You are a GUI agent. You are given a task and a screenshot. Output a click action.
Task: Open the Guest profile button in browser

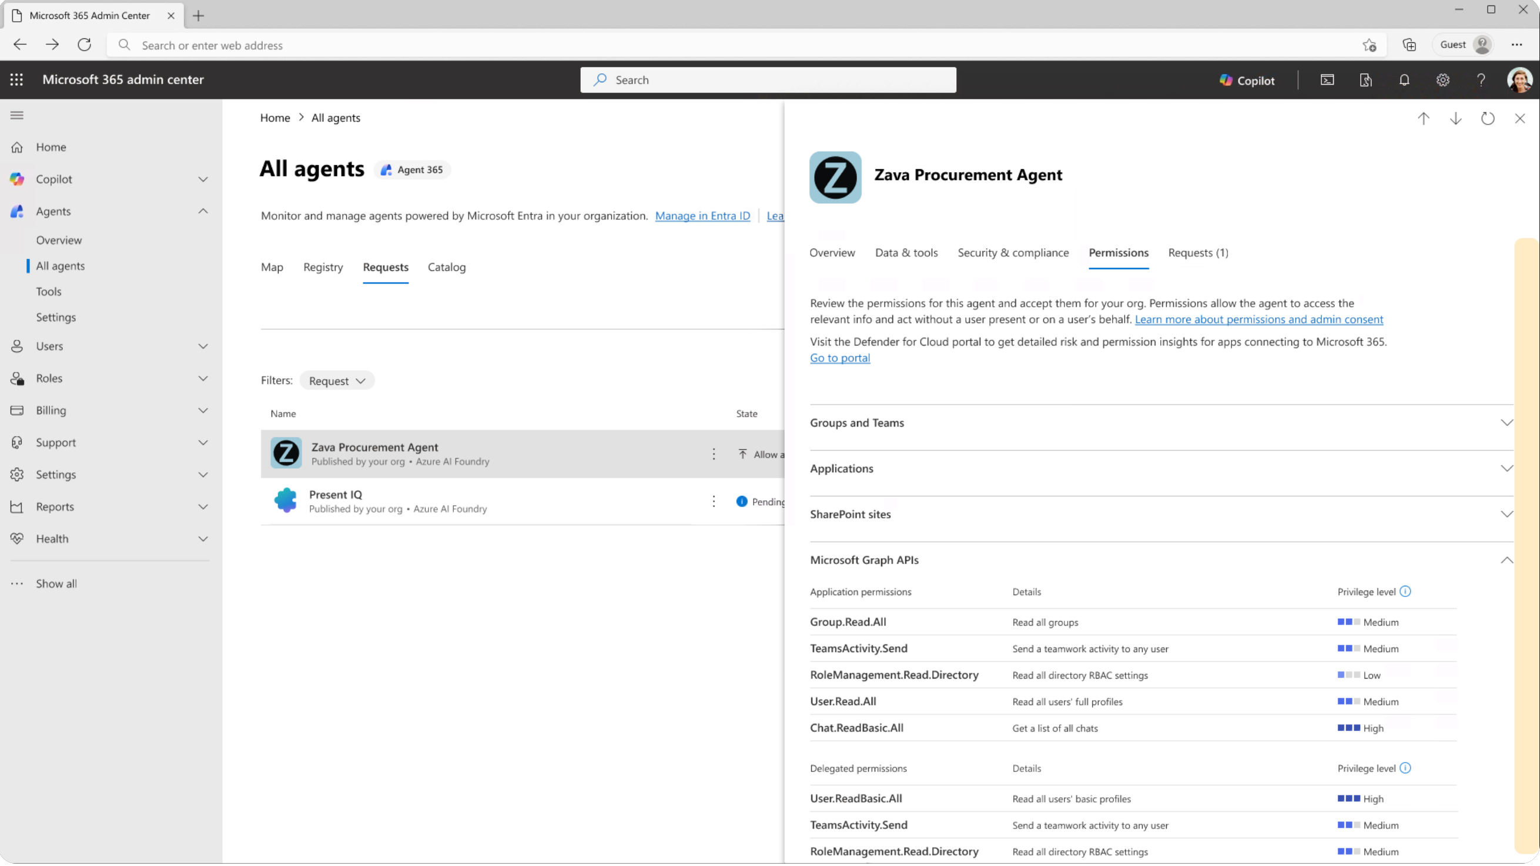coord(1464,45)
